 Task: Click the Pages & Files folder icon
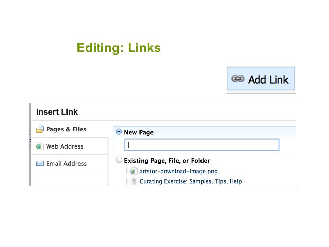(40, 129)
